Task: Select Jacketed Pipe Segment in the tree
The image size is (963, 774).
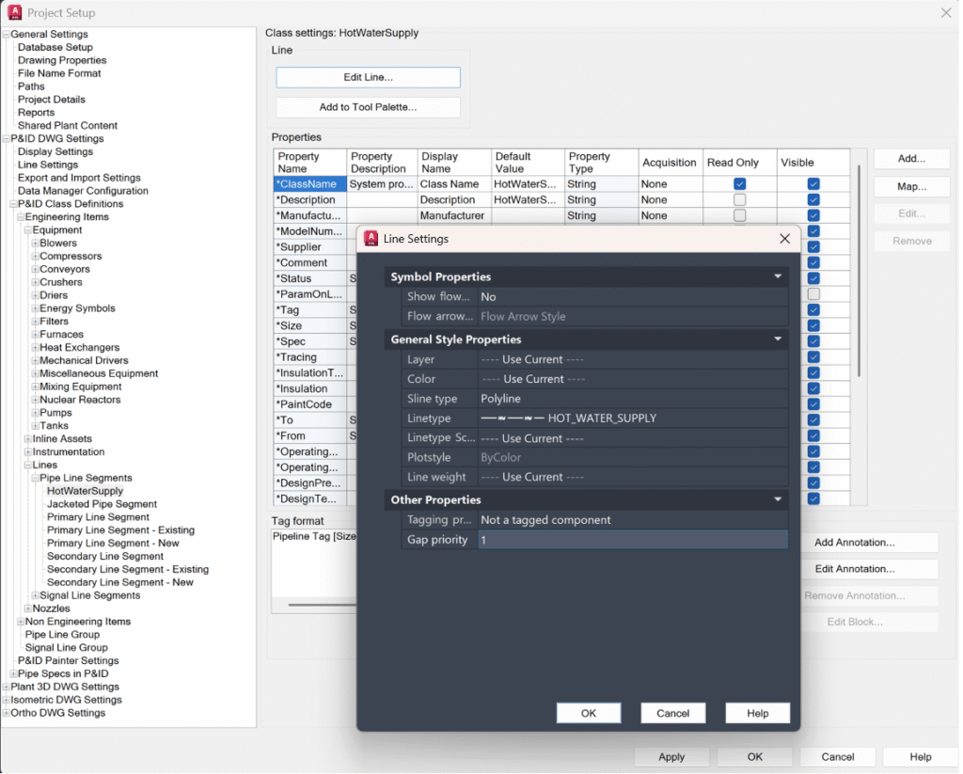Action: coord(102,504)
